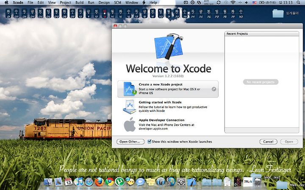Launch Firefox from the Dock
Screen dimensions: 305x190
click(x=99, y=182)
